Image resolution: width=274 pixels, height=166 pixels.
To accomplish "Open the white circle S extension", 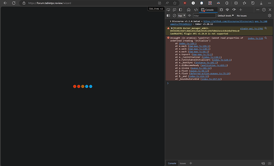I will (x=193, y=3).
